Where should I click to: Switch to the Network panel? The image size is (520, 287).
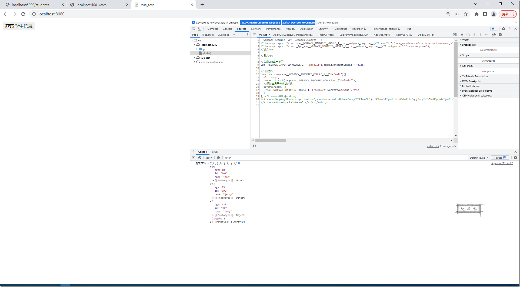point(256,29)
